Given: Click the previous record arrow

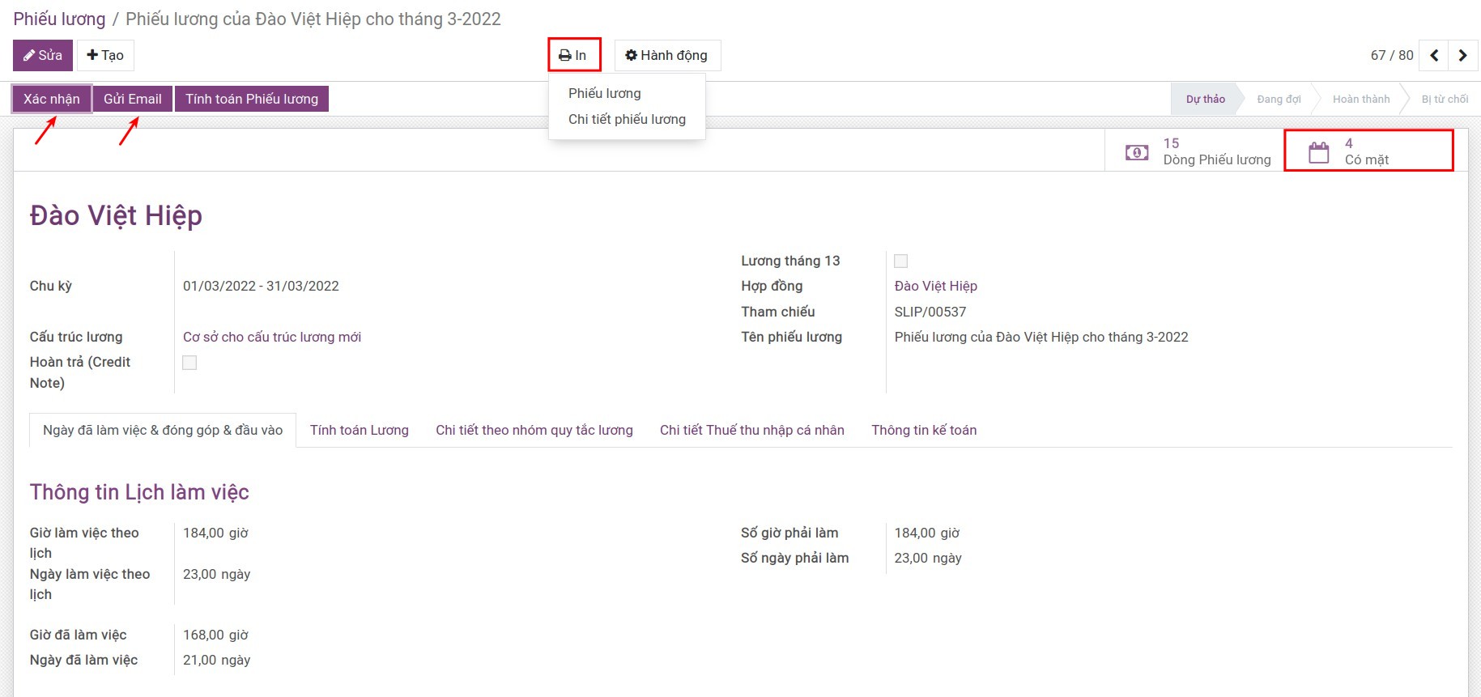Looking at the screenshot, I should click(x=1434, y=55).
